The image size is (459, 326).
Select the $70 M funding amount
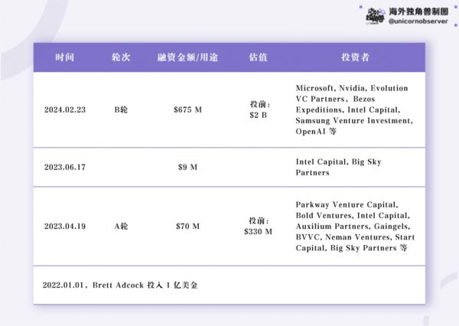pyautogui.click(x=187, y=227)
